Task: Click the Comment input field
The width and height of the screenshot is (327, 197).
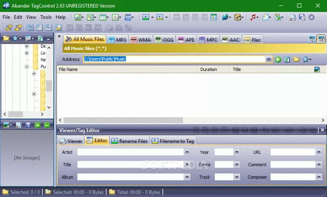Action: [x=293, y=164]
